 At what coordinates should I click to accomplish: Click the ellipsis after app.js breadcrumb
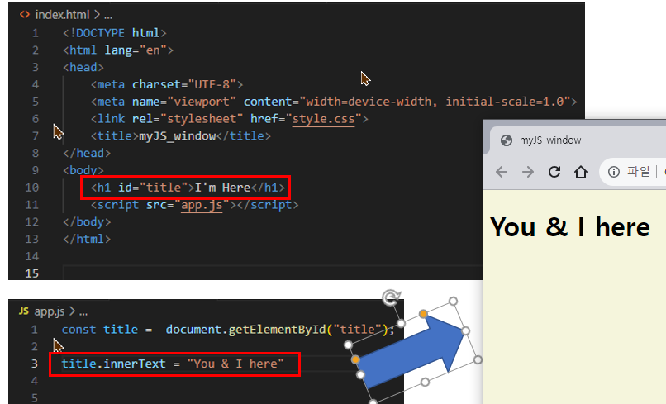[83, 311]
